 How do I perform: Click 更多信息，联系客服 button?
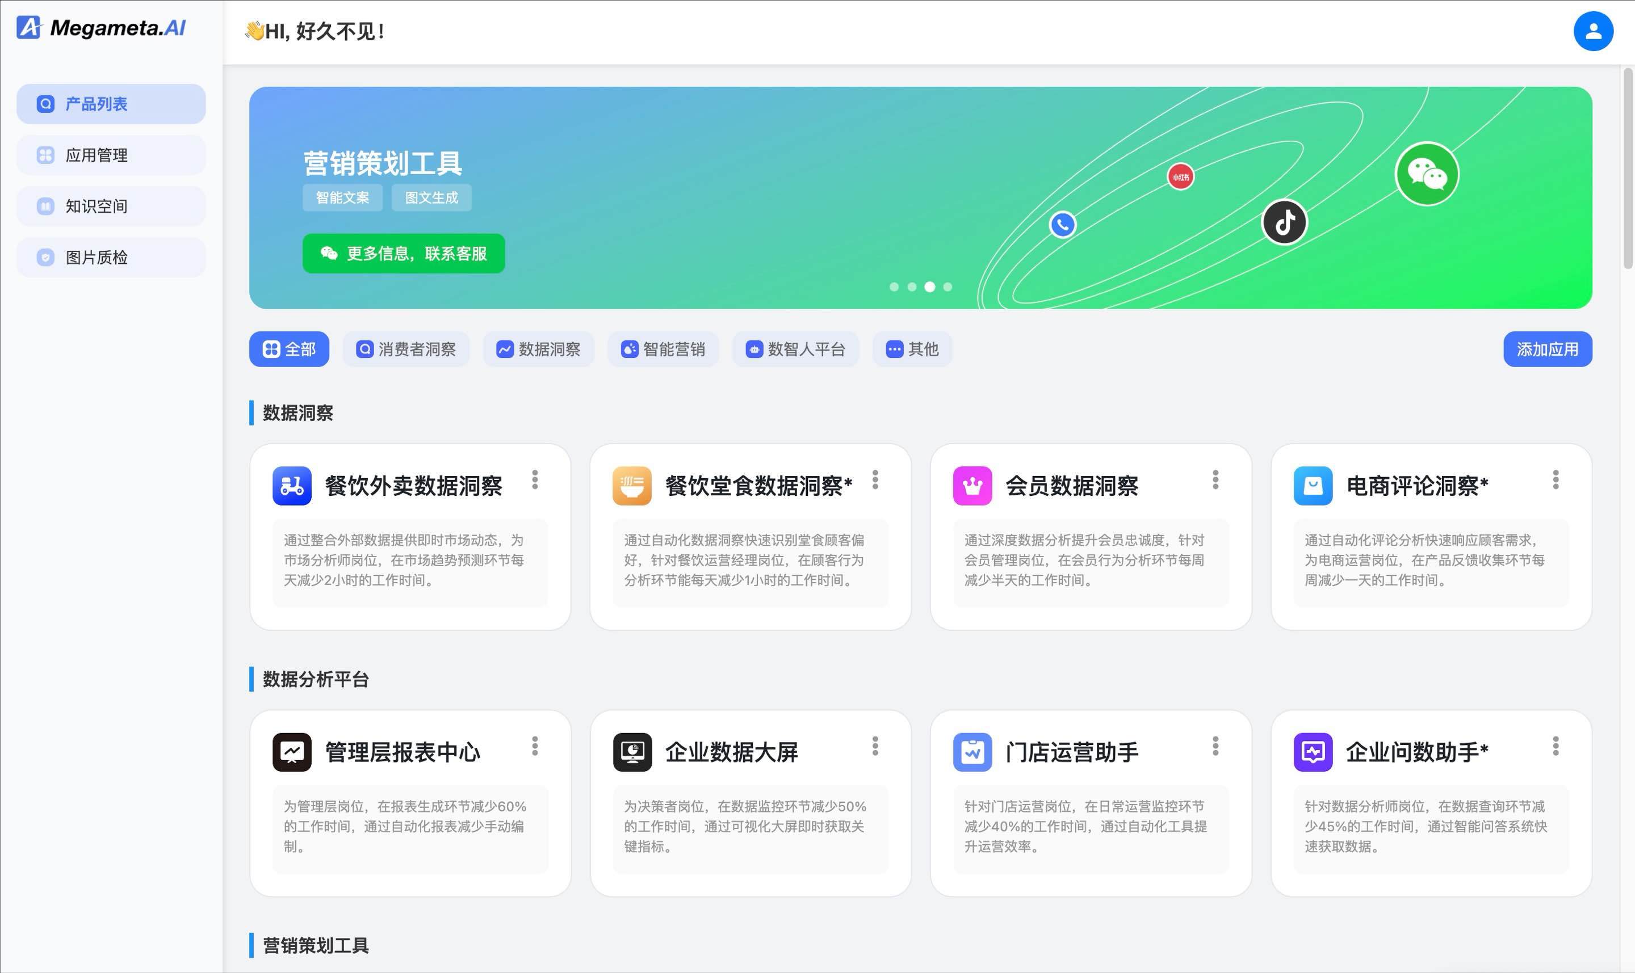coord(404,253)
